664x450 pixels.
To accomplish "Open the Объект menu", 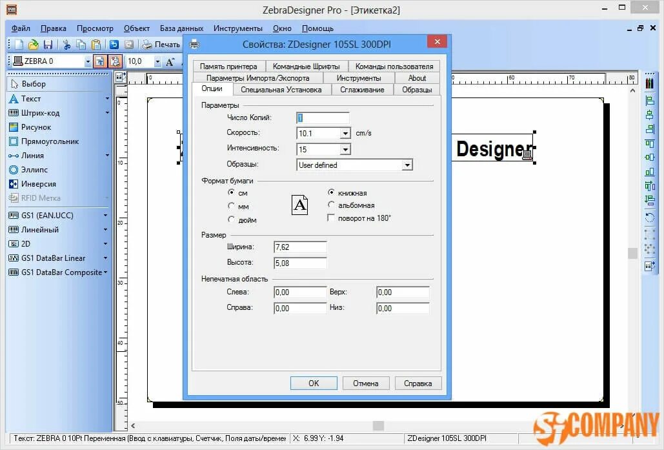I will [136, 28].
